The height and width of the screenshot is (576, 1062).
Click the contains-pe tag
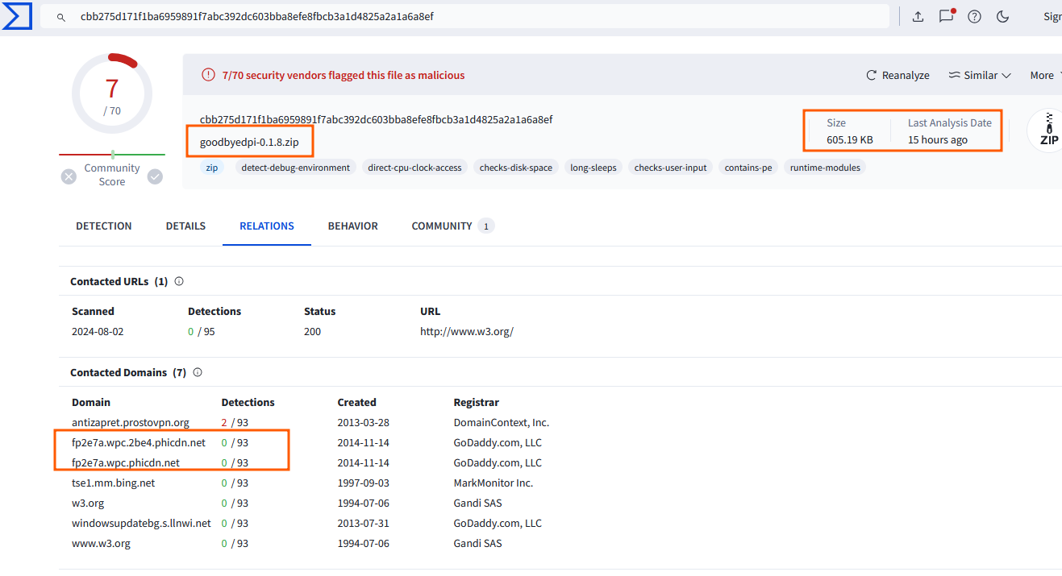[x=748, y=168]
